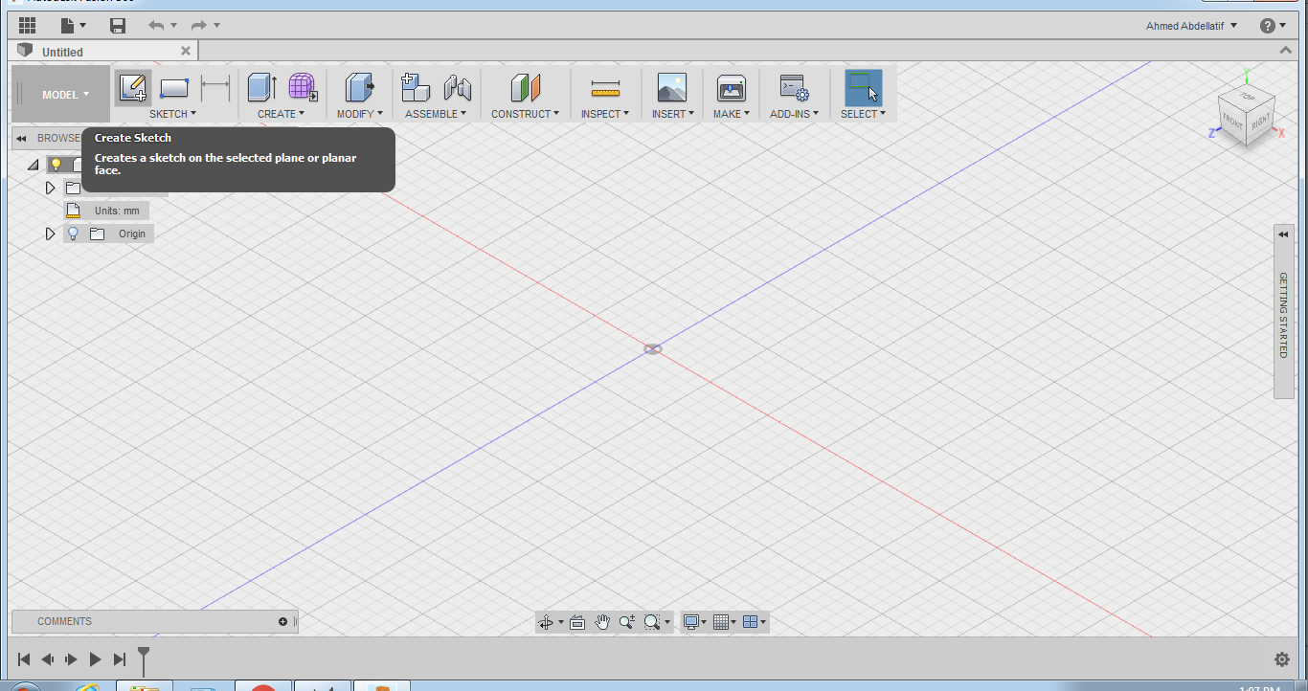Screen dimensions: 1308x691
Task: Click the Save icon in top bar
Action: click(x=118, y=25)
